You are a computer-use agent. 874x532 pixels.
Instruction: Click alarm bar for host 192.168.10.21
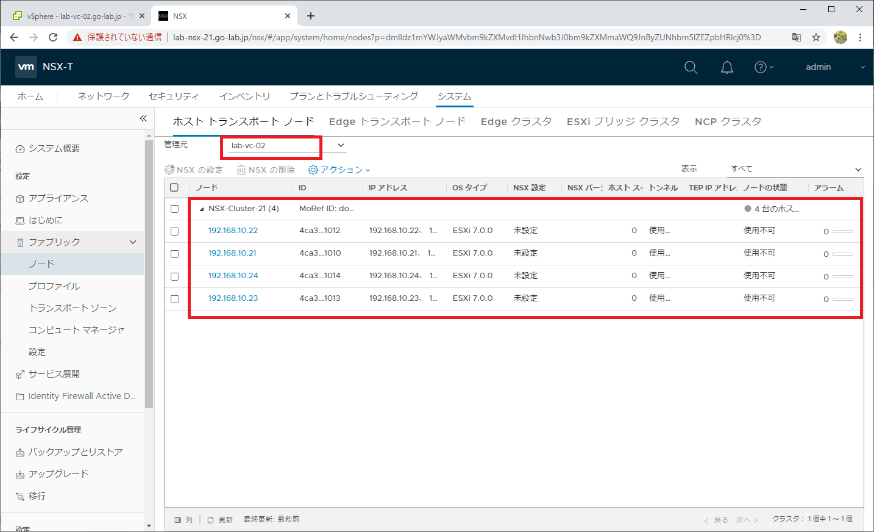tap(842, 254)
